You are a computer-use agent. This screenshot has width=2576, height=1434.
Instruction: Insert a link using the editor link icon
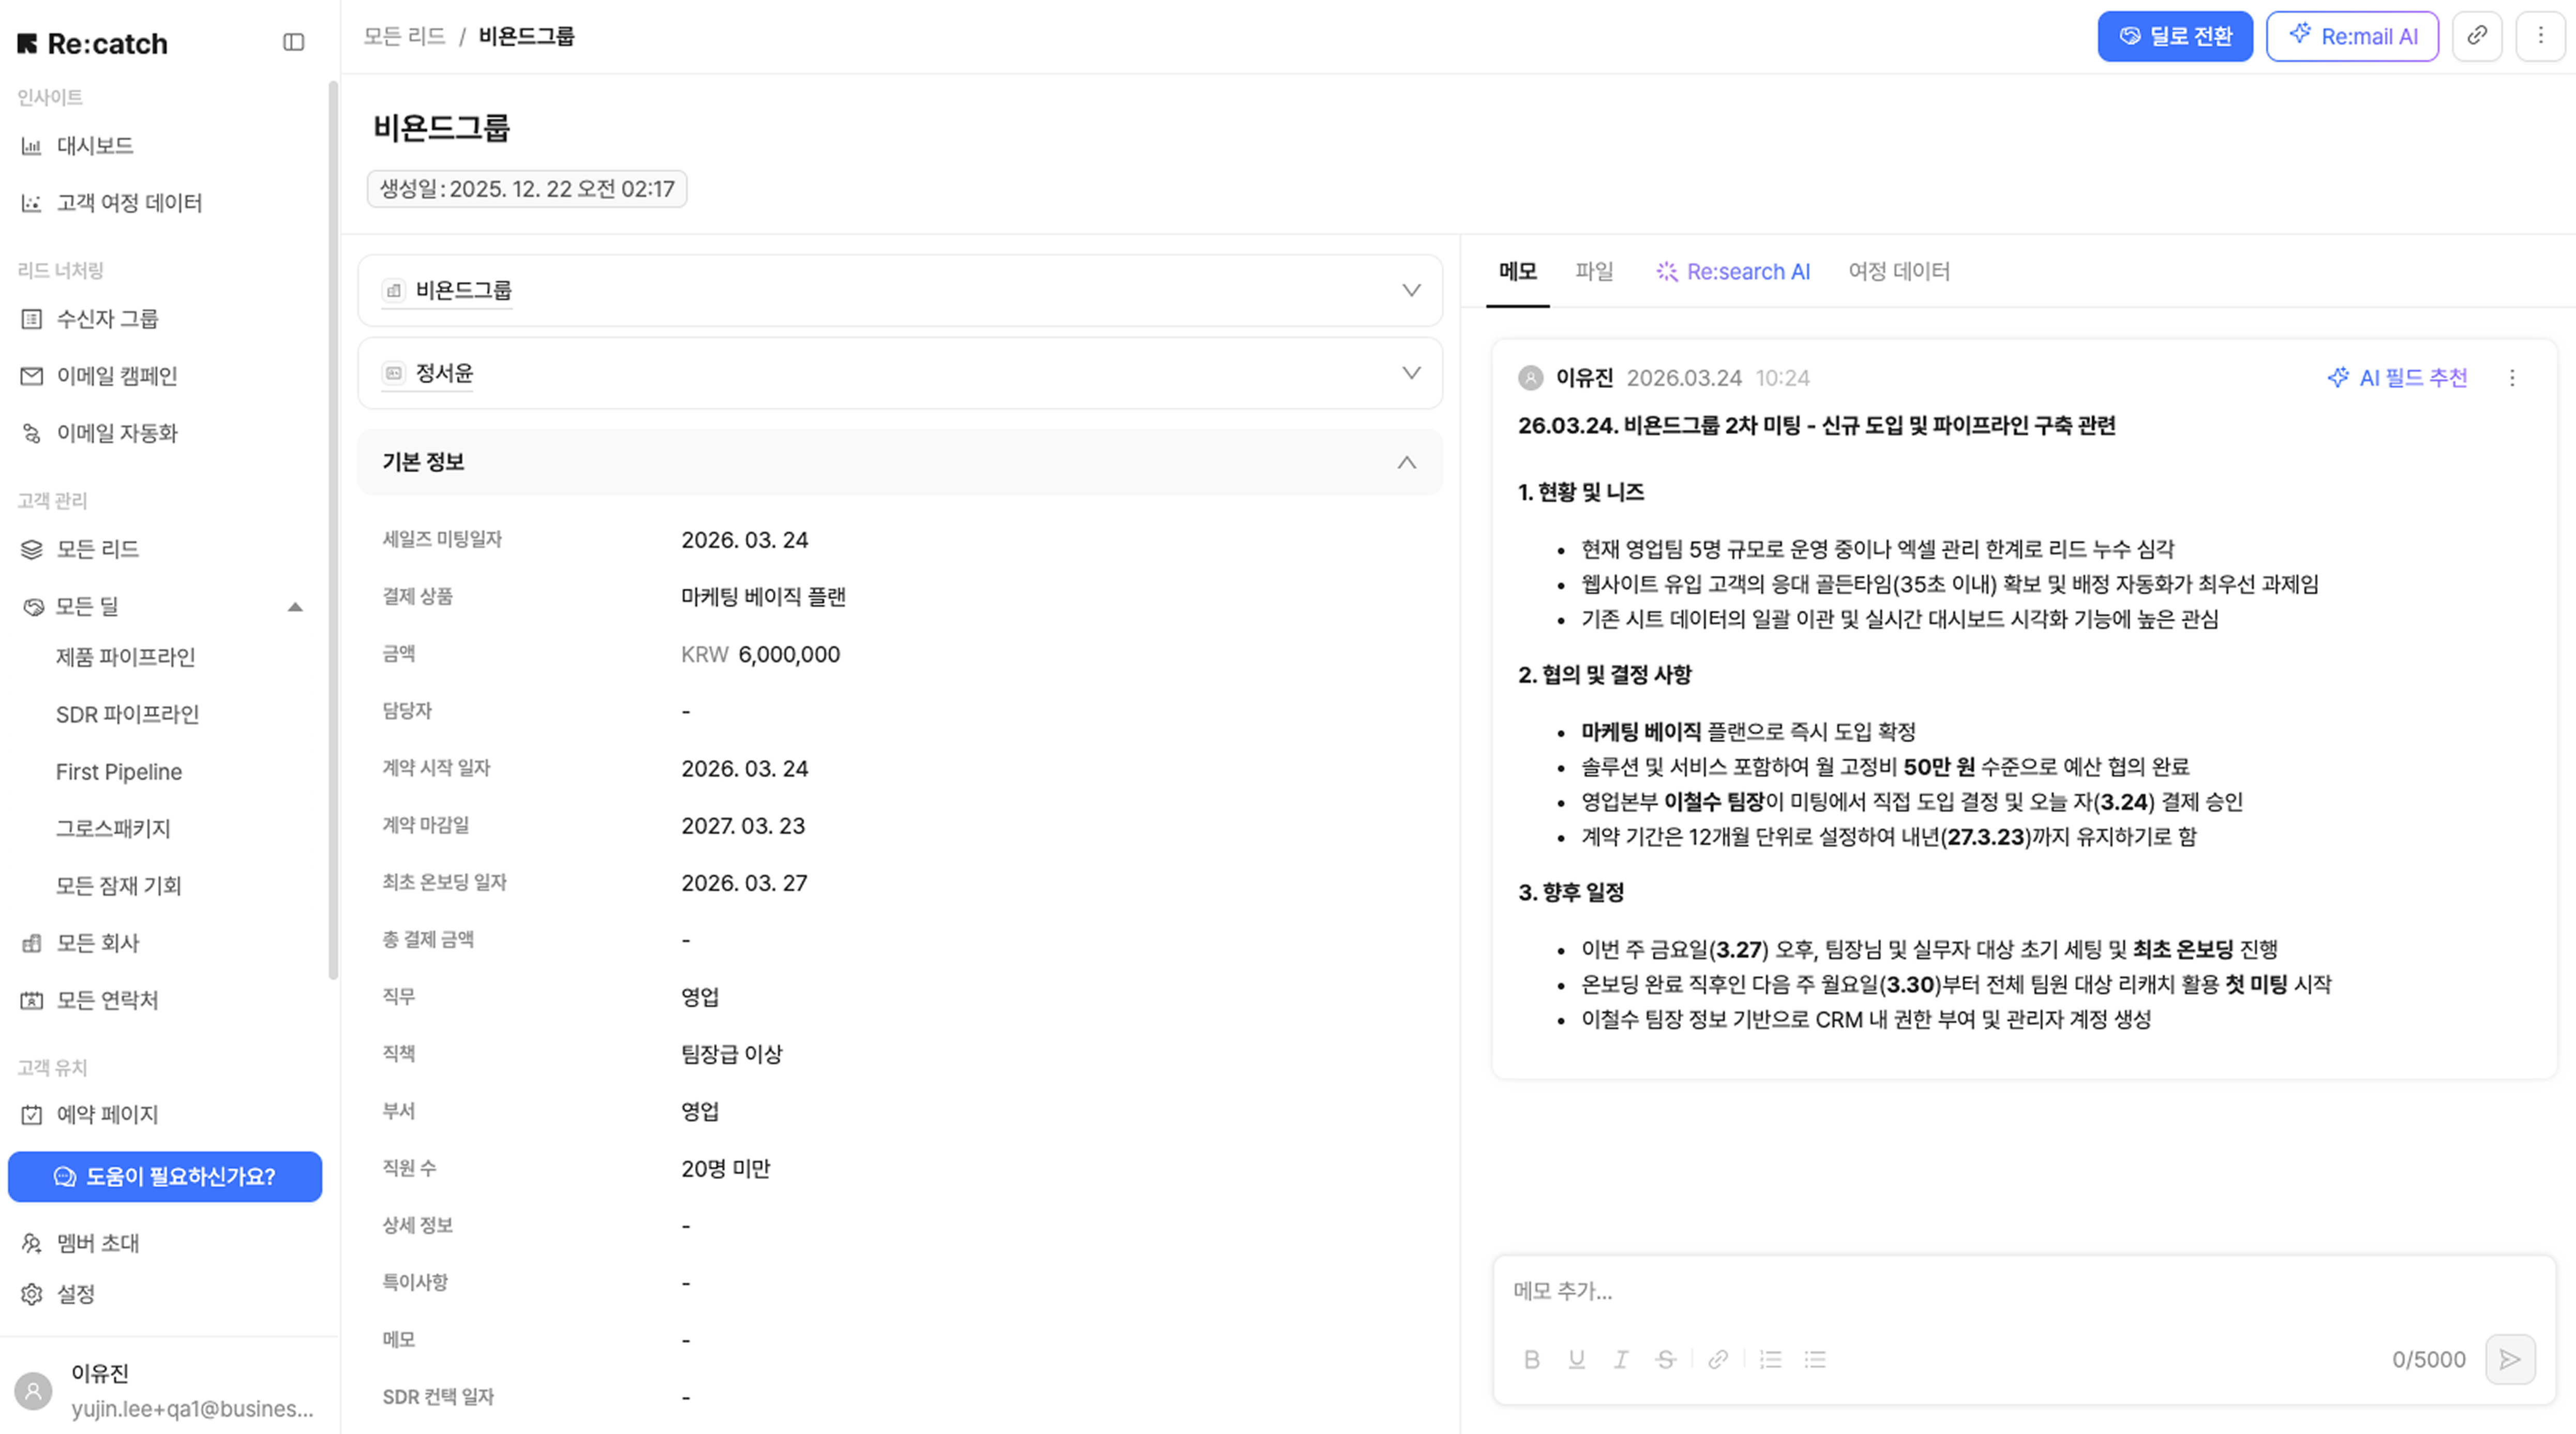pyautogui.click(x=1718, y=1359)
